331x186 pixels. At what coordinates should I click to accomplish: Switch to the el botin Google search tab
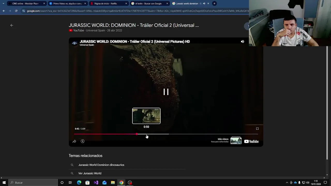pos(148,4)
